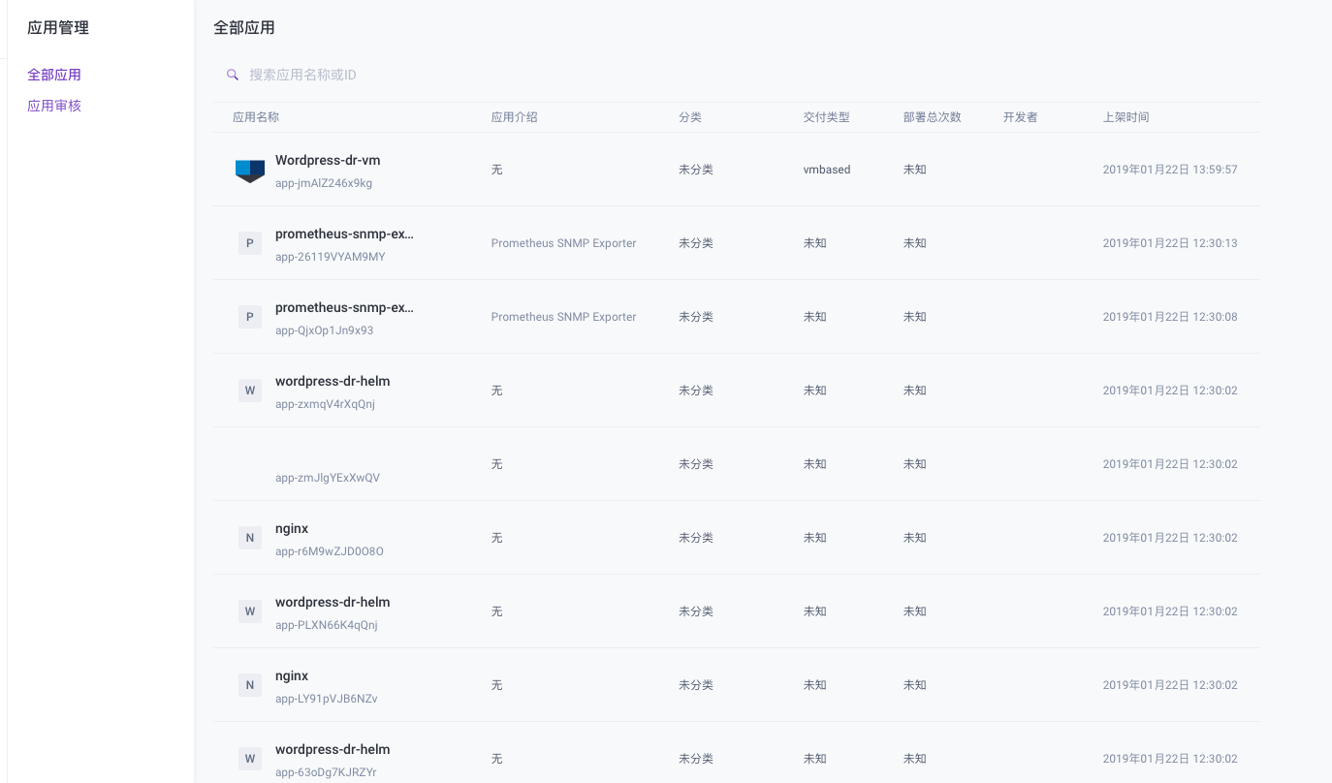Click the timestamp 2019年01月22日 12:30:13
Viewport: 1332px width, 783px height.
tap(1170, 243)
